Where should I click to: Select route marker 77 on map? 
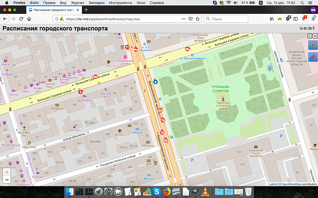tap(127, 47)
